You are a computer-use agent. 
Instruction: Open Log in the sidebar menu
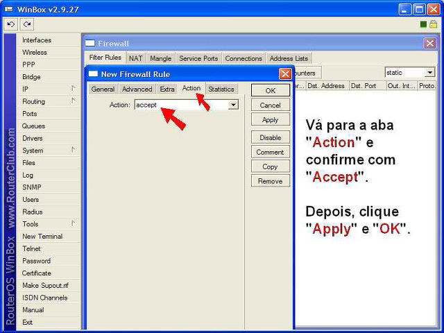[49, 175]
